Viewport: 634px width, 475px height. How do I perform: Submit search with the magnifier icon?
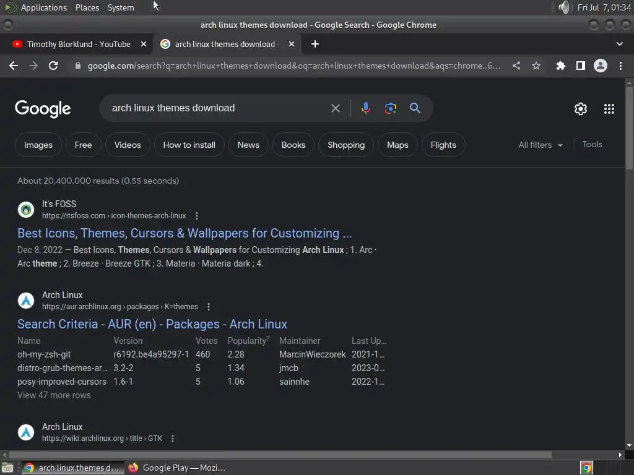(x=415, y=108)
